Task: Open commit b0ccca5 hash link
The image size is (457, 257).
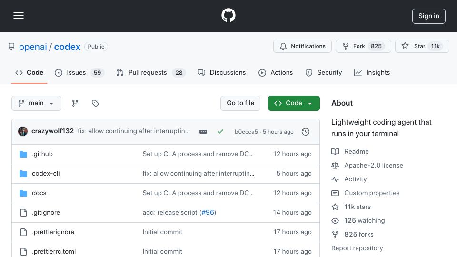Action: tap(246, 132)
